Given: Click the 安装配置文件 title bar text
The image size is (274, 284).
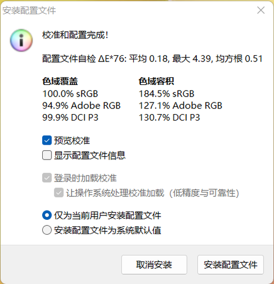Looking at the screenshot, I should click(29, 10).
